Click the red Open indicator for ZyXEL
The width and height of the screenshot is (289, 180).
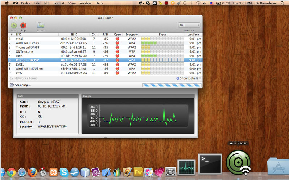pos(117,64)
